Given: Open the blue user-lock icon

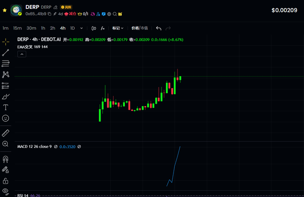Looking at the screenshot, I should tap(98, 14).
